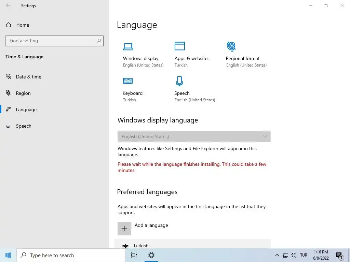The width and height of the screenshot is (350, 262).
Task: Click the Add a language label
Action: pyautogui.click(x=151, y=225)
